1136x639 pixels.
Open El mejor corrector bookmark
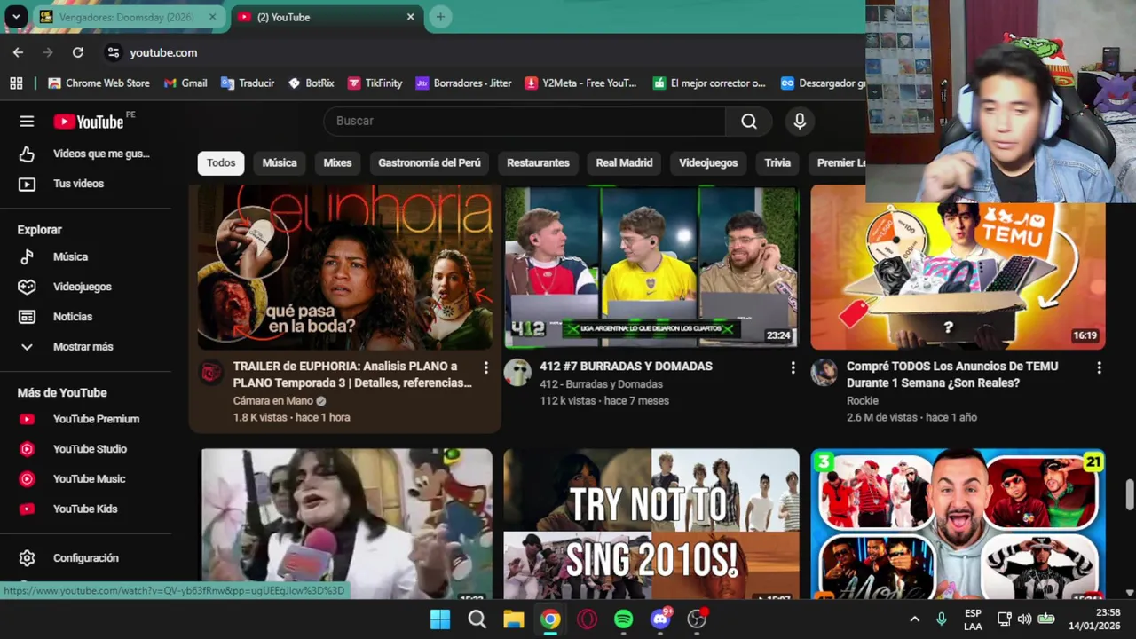(x=708, y=83)
